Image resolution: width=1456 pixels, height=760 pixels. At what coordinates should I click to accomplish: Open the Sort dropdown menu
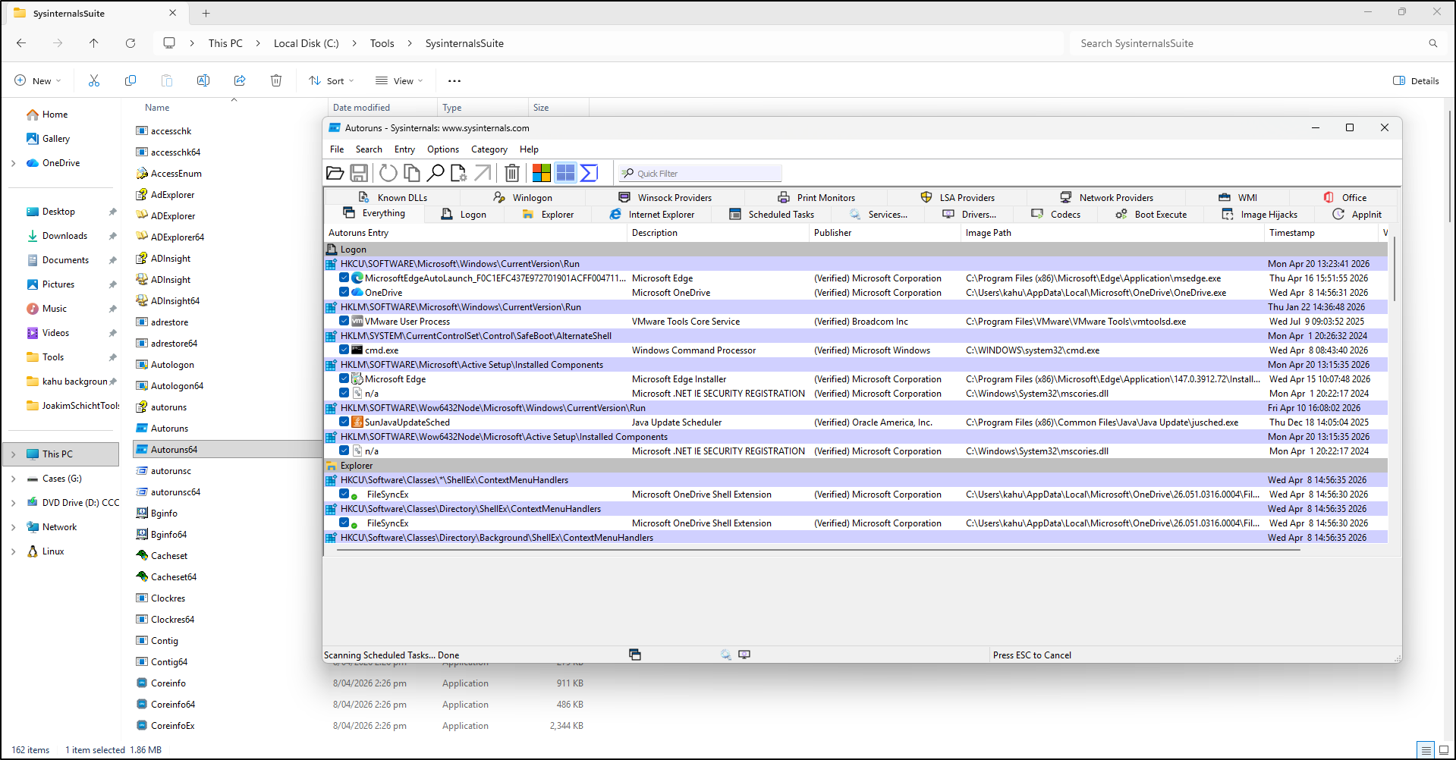coord(332,80)
